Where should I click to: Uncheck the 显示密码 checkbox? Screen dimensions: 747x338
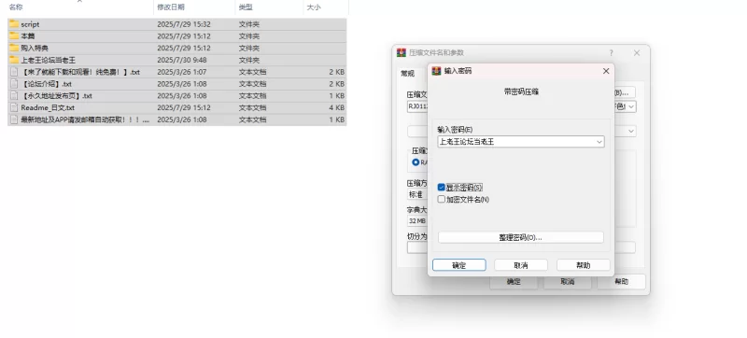point(441,187)
